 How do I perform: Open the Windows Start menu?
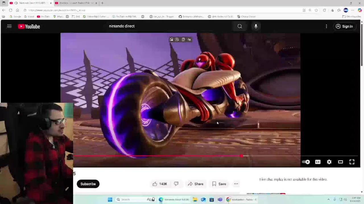(x=110, y=199)
